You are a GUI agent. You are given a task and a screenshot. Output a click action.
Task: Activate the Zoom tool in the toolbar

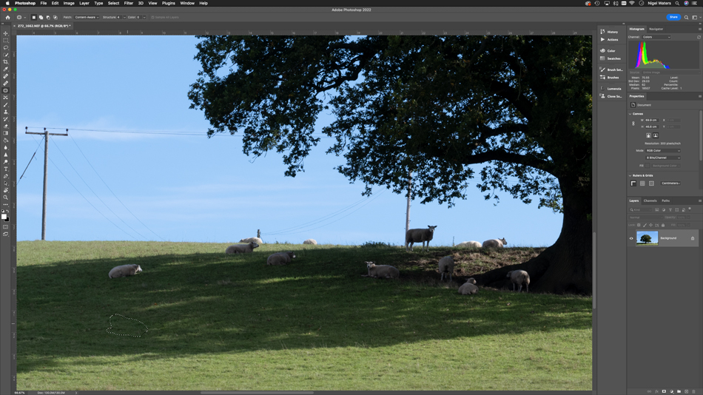pos(6,197)
